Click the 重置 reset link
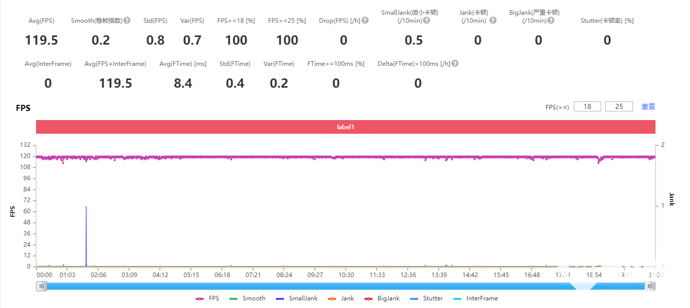The height and width of the screenshot is (308, 690). [648, 106]
